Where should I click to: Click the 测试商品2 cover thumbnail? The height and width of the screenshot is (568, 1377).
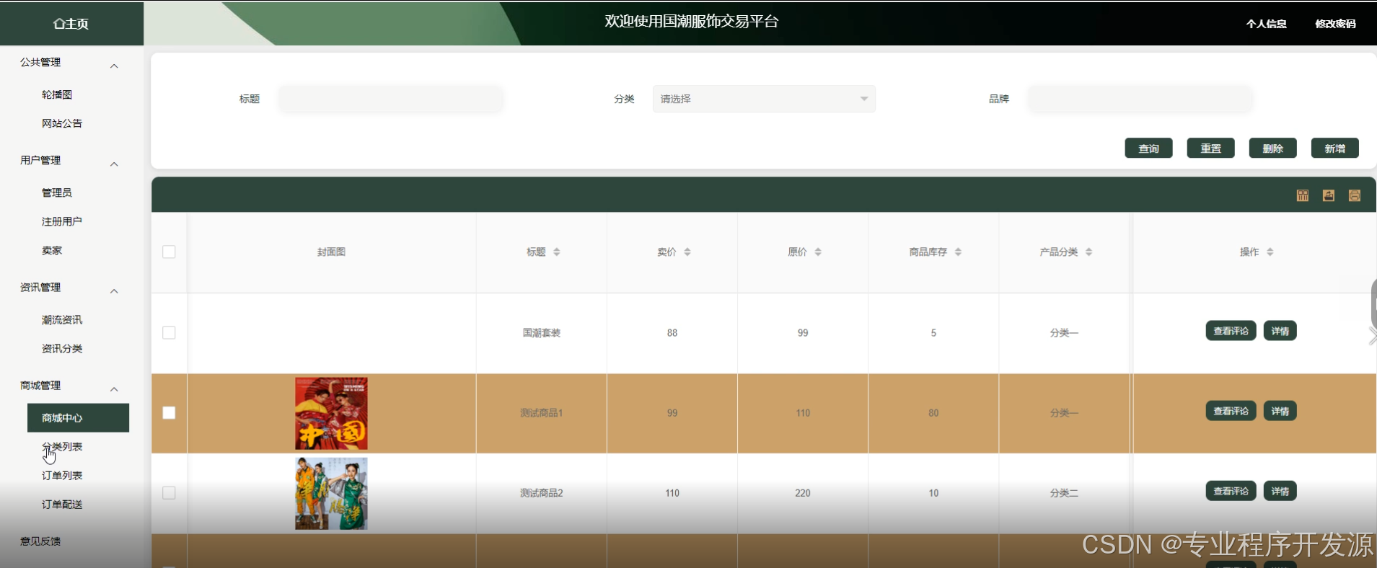click(x=331, y=494)
